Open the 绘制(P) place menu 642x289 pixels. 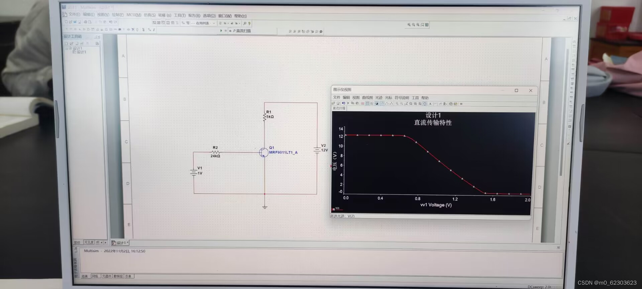118,15
